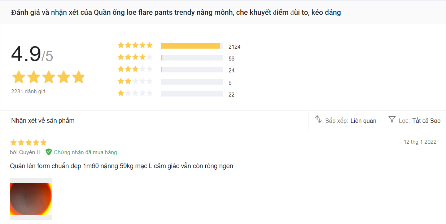The width and height of the screenshot is (446, 224).
Task: Click the 2231 đánh giá count
Action: point(28,91)
